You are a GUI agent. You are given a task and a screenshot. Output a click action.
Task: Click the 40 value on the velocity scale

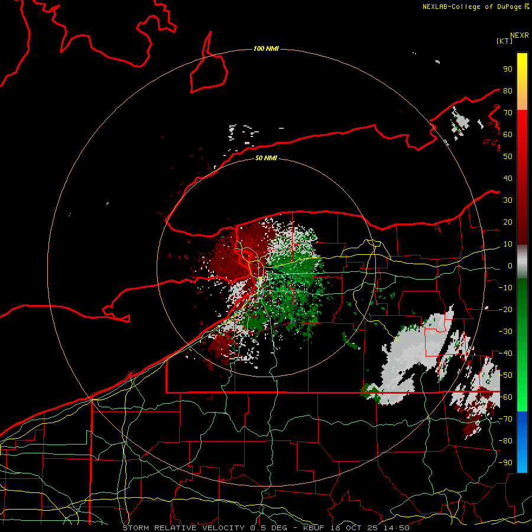click(508, 179)
